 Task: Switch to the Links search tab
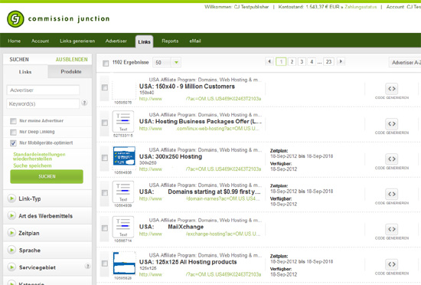click(25, 72)
